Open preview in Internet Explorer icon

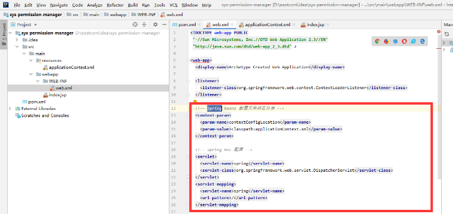(413, 41)
